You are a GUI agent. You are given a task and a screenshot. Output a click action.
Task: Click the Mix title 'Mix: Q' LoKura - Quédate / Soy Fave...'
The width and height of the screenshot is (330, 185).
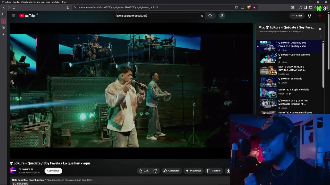286,27
